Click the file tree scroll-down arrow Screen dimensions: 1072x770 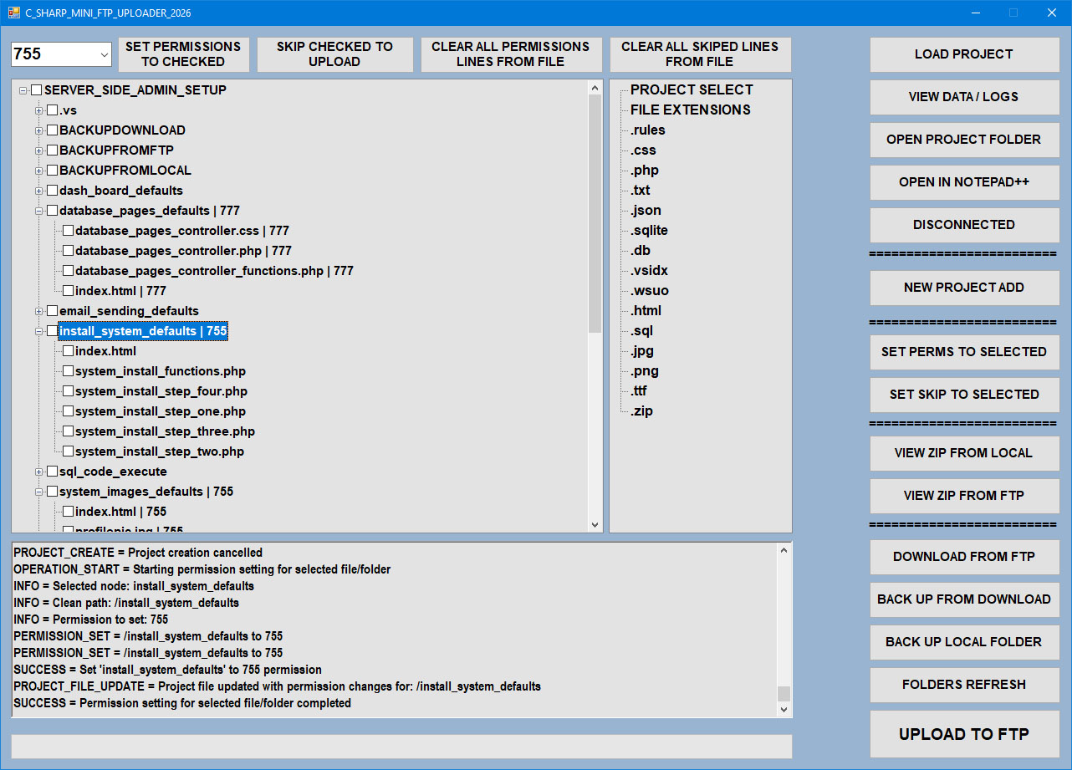coord(595,525)
